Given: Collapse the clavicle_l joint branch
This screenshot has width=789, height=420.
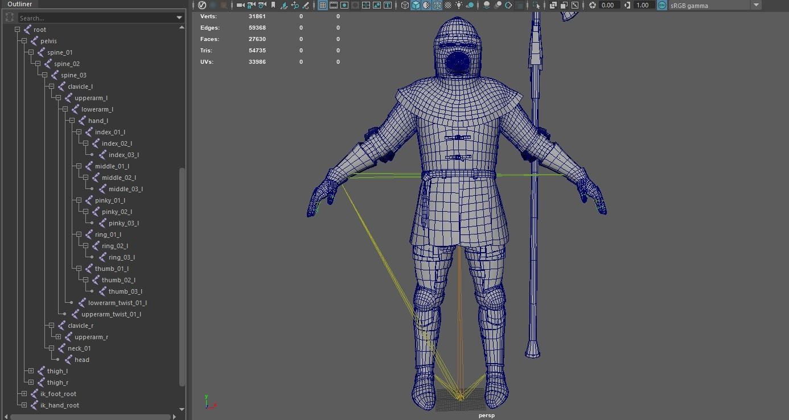Looking at the screenshot, I should pyautogui.click(x=51, y=87).
